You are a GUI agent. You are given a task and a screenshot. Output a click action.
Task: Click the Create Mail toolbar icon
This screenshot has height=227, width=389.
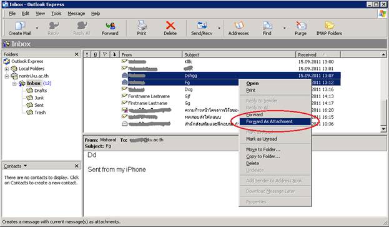(x=20, y=28)
